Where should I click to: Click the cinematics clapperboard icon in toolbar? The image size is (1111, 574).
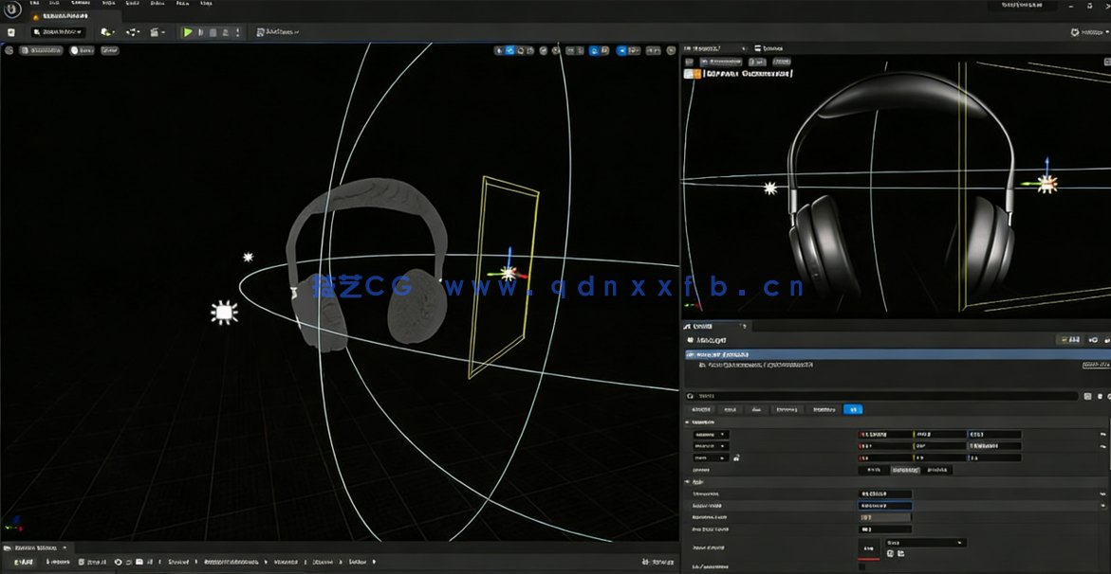click(x=157, y=31)
